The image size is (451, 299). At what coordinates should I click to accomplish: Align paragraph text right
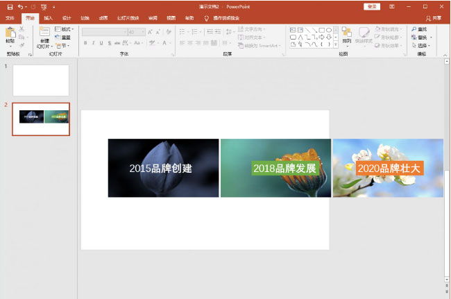[198, 43]
